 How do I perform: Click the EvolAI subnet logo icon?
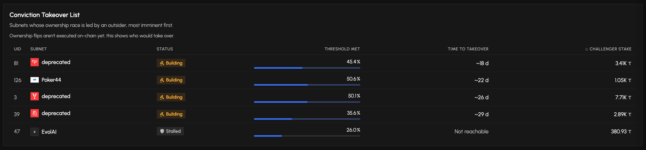click(x=35, y=132)
